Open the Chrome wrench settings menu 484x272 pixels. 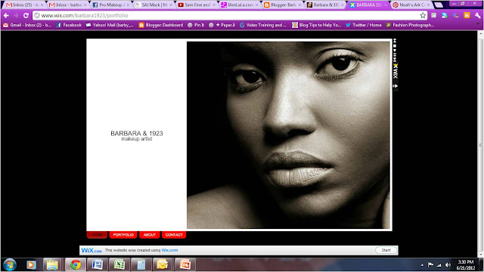point(477,15)
